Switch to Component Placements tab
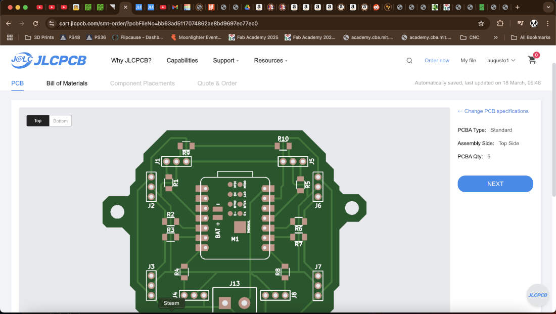The image size is (556, 314). pos(142,83)
